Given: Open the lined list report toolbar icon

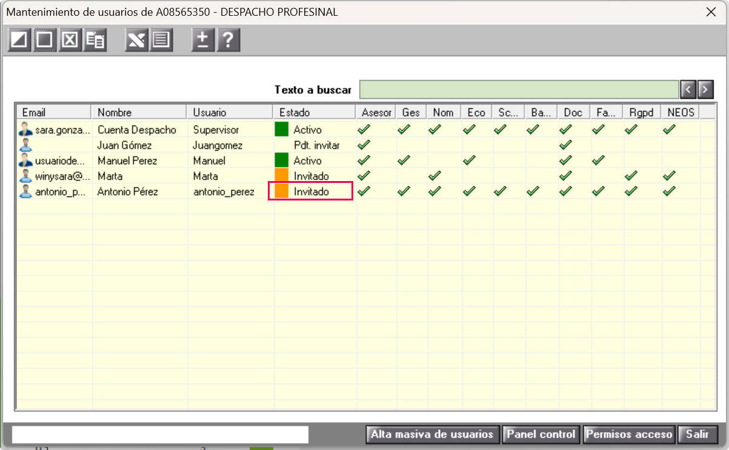Looking at the screenshot, I should pyautogui.click(x=161, y=40).
